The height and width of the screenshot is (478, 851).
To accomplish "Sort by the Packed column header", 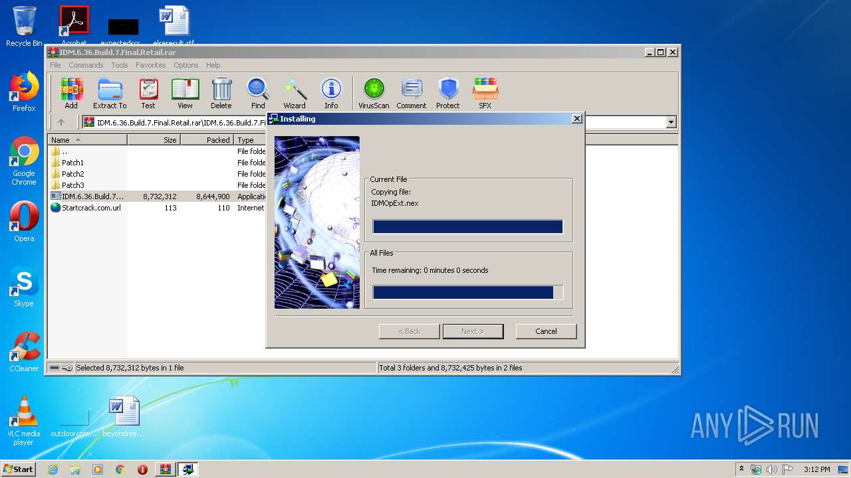I will point(207,140).
